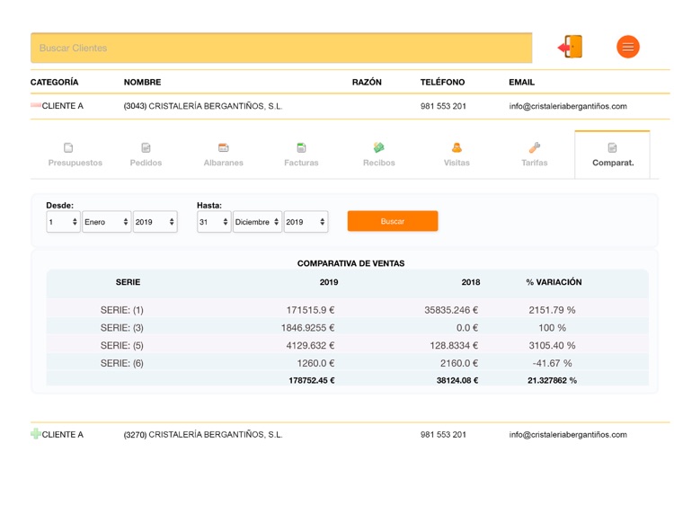Click the Pedidos icon
The image size is (674, 505).
146,148
